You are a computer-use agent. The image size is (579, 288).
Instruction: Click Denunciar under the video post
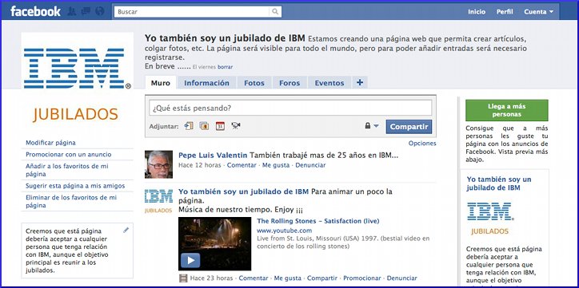coord(401,278)
